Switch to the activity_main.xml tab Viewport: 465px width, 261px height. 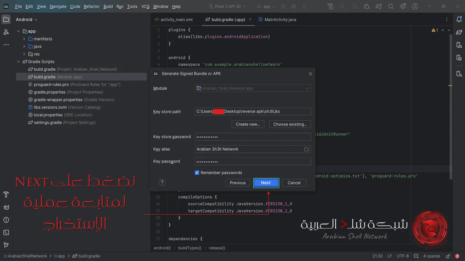pyautogui.click(x=174, y=20)
